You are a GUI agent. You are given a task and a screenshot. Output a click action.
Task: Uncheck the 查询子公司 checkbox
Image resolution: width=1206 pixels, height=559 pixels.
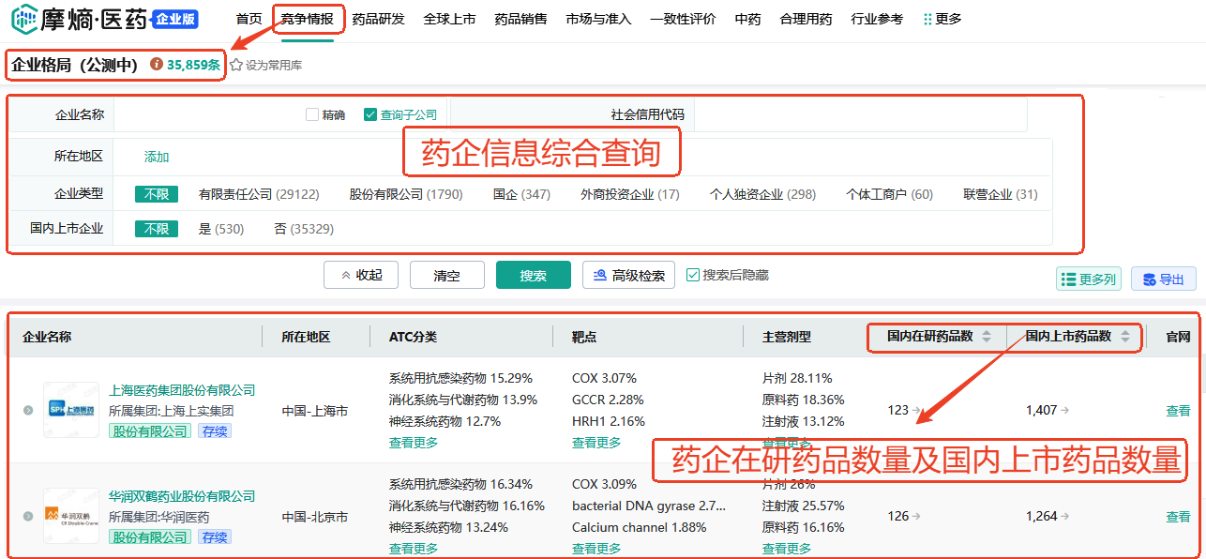click(x=369, y=114)
